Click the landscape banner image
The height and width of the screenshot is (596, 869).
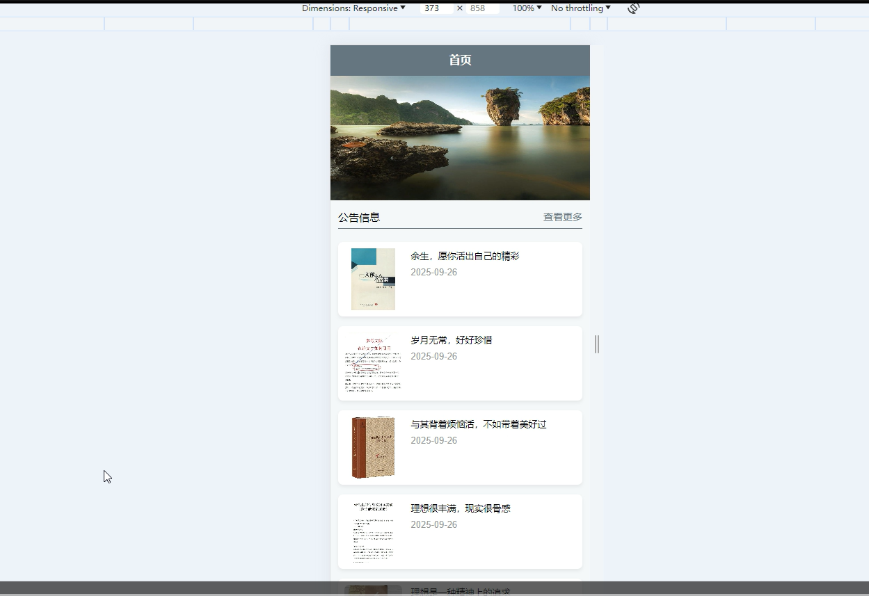click(460, 138)
